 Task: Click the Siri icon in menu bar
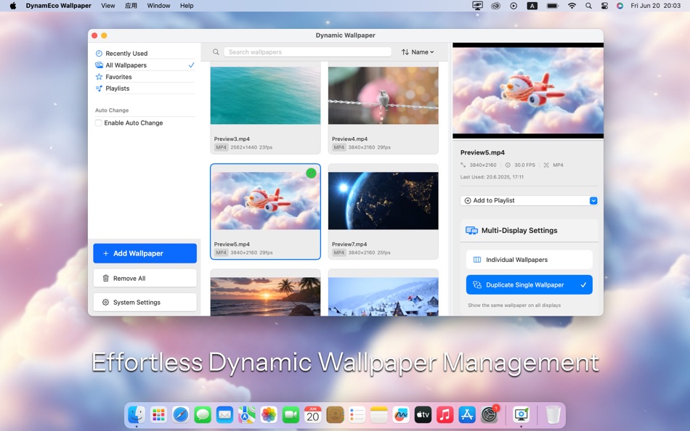pos(620,6)
